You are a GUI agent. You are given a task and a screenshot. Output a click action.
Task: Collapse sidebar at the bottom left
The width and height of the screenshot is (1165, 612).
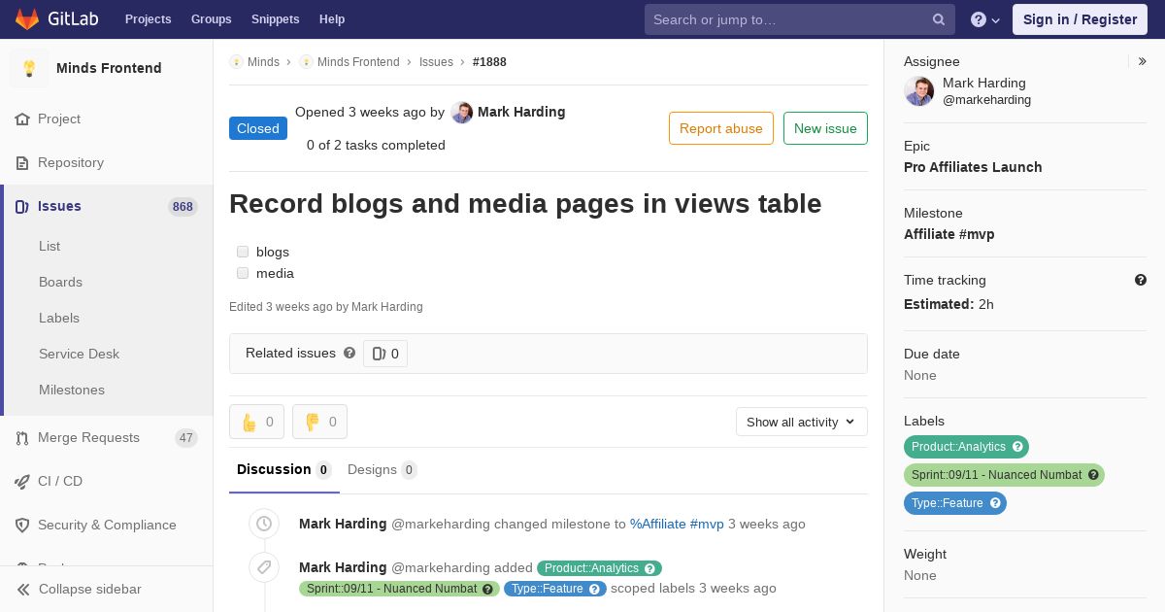click(78, 589)
